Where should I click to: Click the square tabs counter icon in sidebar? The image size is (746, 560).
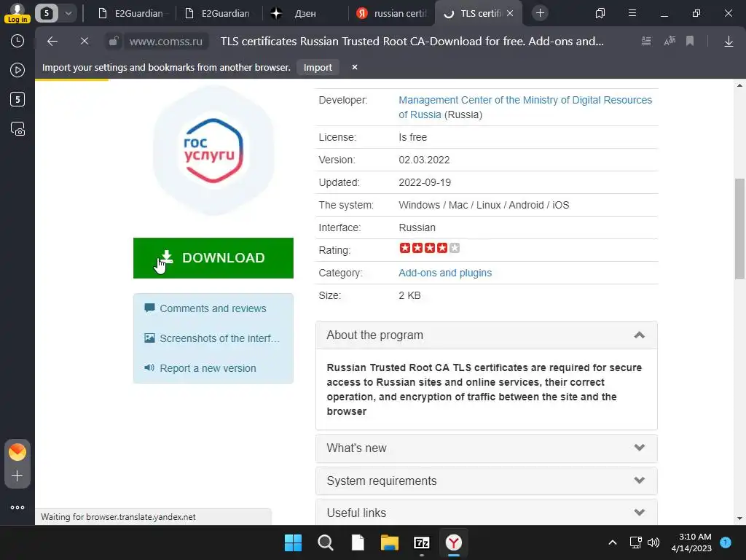pyautogui.click(x=17, y=99)
